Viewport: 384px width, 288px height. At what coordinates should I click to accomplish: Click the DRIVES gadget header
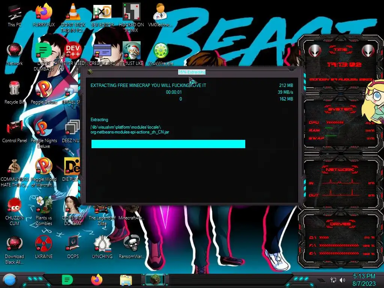[340, 224]
